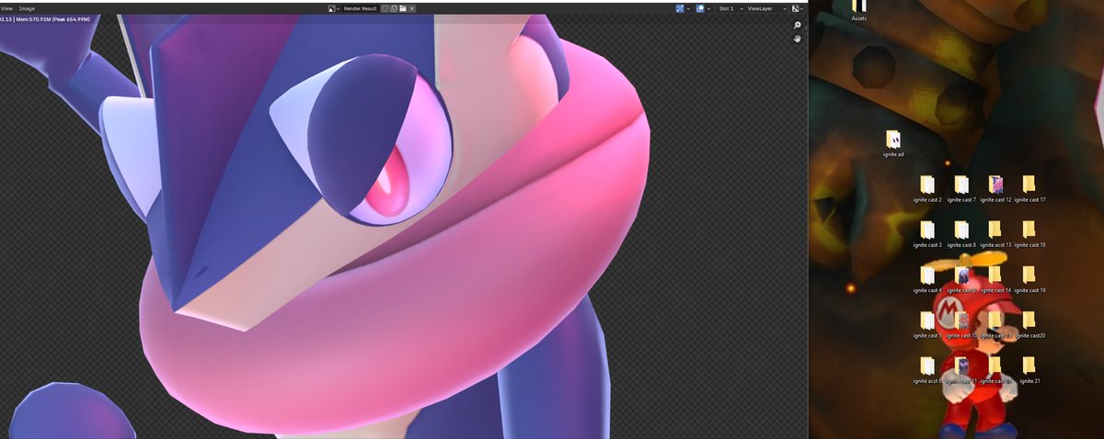This screenshot has width=1104, height=439.
Task: Select the ignite cast 12 folder
Action: 995,188
